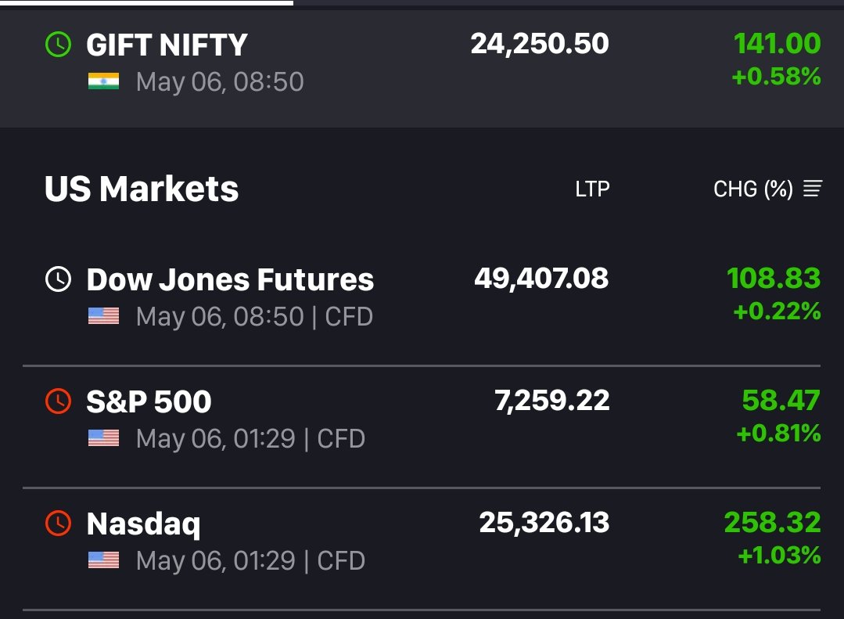This screenshot has height=619, width=844.
Task: Click the US Markets section heading
Action: click(x=142, y=189)
